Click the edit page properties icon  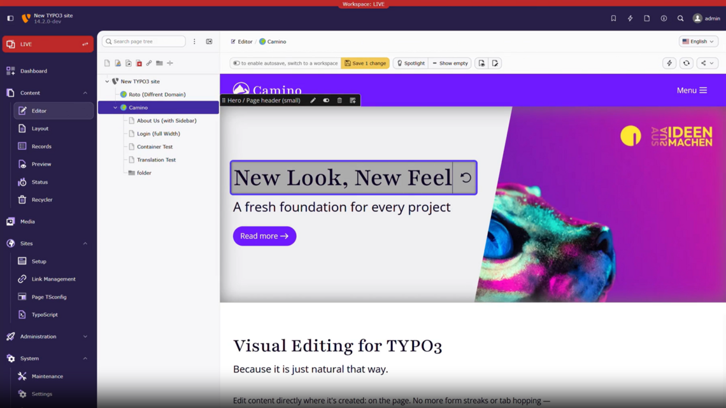tap(495, 64)
